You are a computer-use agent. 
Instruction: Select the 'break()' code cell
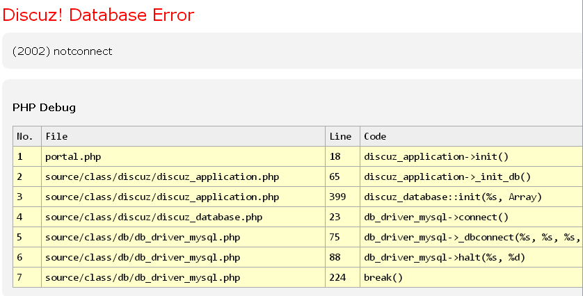coord(471,277)
